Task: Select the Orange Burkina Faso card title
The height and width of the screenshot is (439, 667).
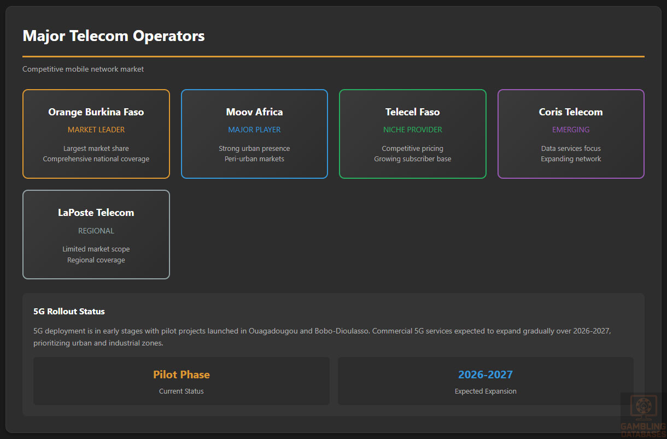Action: tap(96, 112)
